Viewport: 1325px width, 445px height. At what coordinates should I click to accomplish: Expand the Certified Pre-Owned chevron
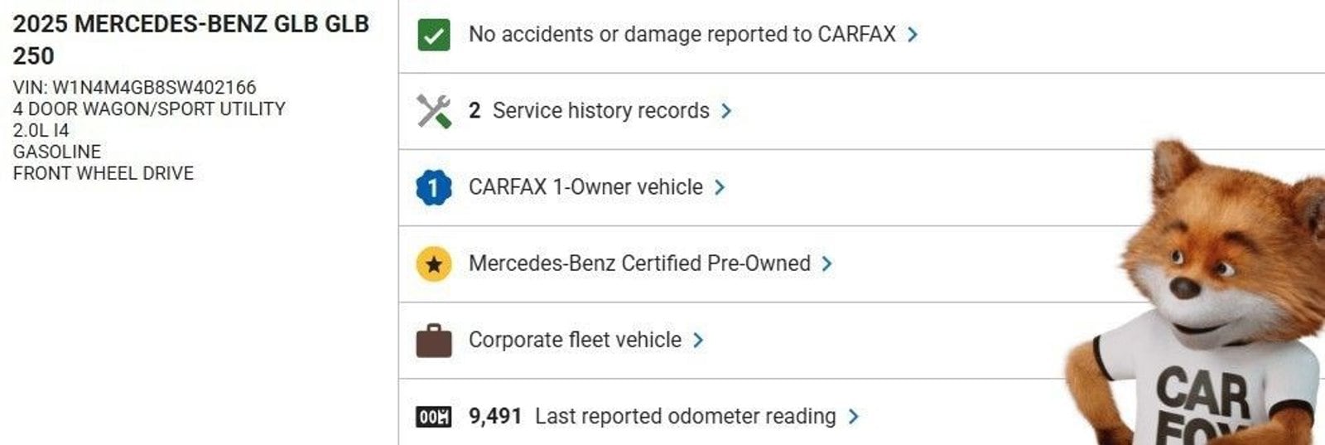826,264
